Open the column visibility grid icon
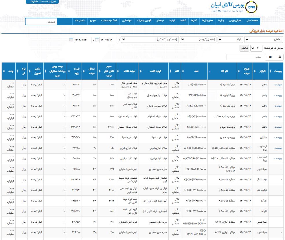The width and height of the screenshot is (285, 240). (x=270, y=57)
